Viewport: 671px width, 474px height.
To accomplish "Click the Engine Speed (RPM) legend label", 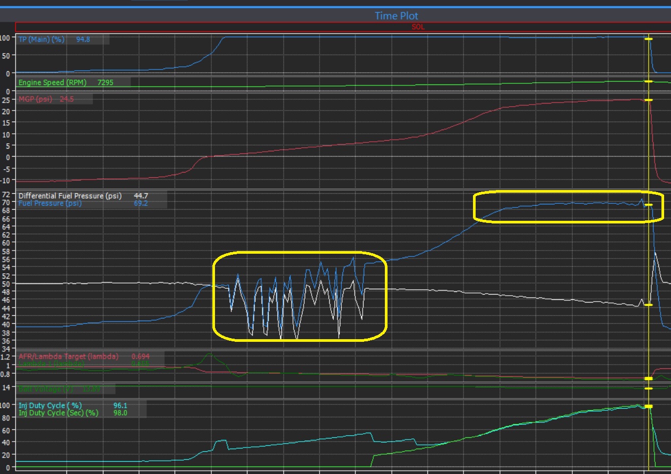I will pyautogui.click(x=53, y=83).
